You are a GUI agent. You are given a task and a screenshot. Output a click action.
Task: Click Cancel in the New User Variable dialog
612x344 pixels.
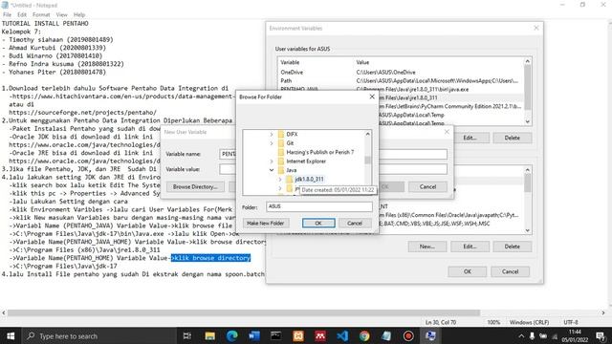coord(427,187)
